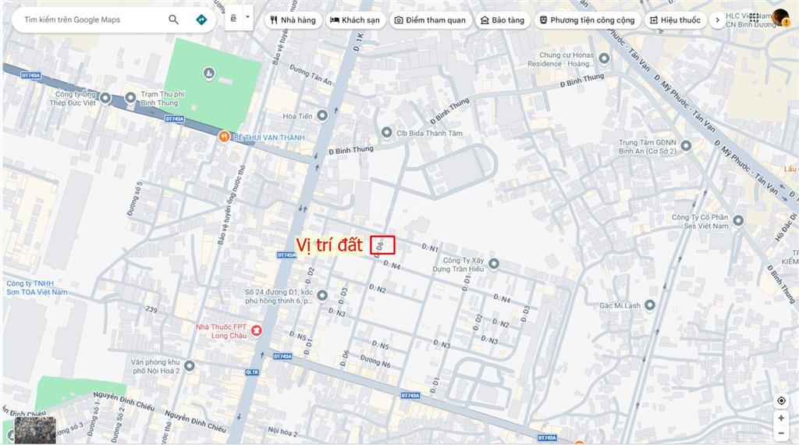Open directions with the blue arrow icon
799x445 pixels.
coord(201,20)
